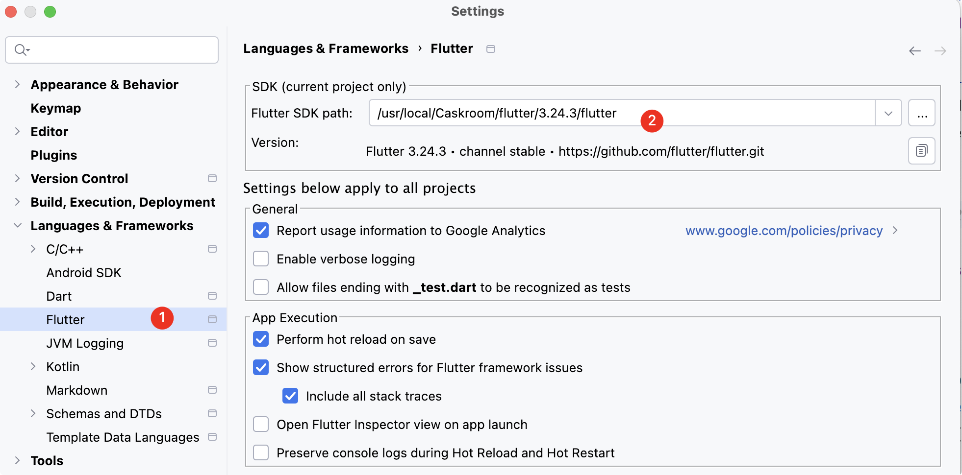Click the Settings window title
The width and height of the screenshot is (962, 475).
point(478,11)
